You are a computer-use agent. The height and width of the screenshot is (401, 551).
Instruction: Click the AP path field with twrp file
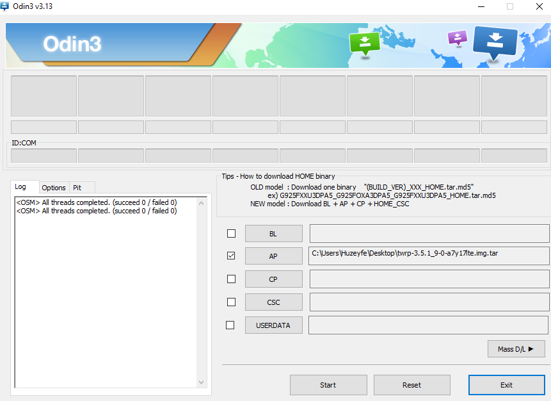429,256
